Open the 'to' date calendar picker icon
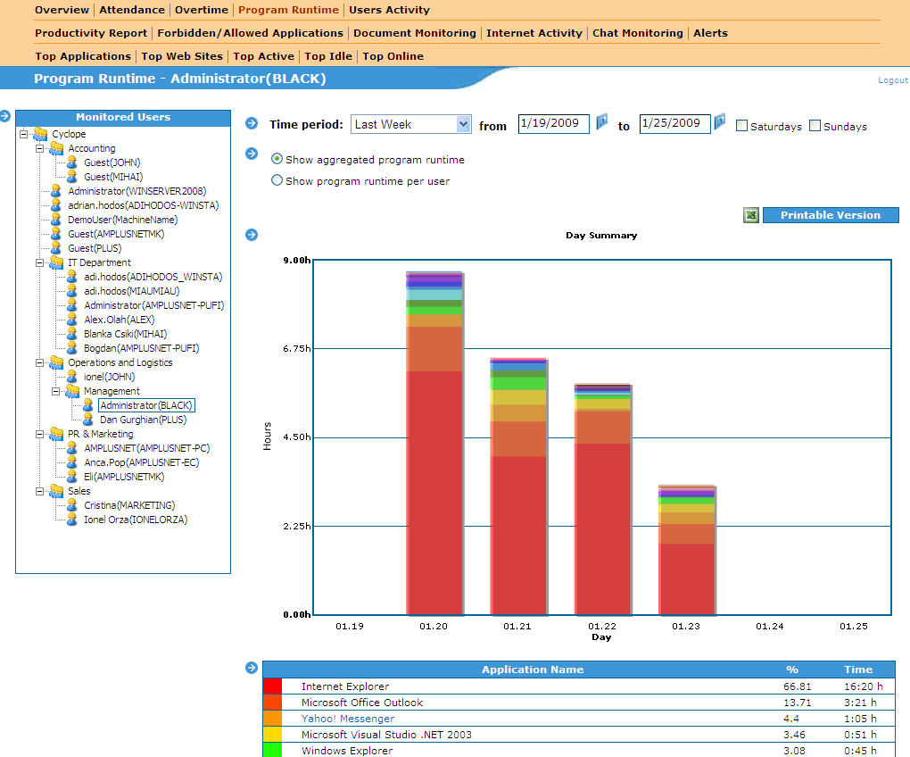Viewport: 910px width, 757px height. click(719, 121)
